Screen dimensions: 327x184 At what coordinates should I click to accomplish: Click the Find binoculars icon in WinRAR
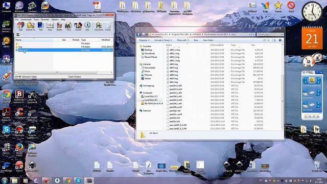(68, 26)
